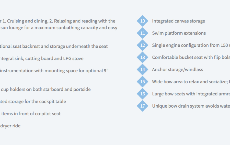Screen dimensions: 230x145
Task: Click the number 15 diamond marker
Action: [142, 82]
